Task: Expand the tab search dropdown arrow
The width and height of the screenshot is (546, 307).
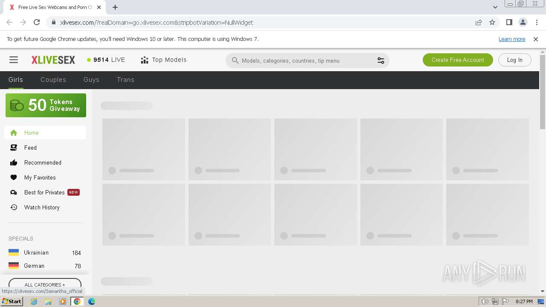Action: 495,7
